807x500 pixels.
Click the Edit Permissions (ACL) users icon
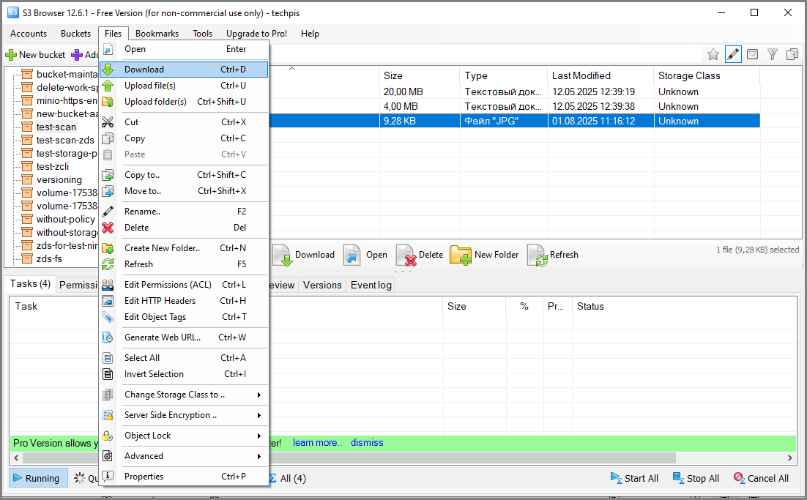(x=108, y=285)
